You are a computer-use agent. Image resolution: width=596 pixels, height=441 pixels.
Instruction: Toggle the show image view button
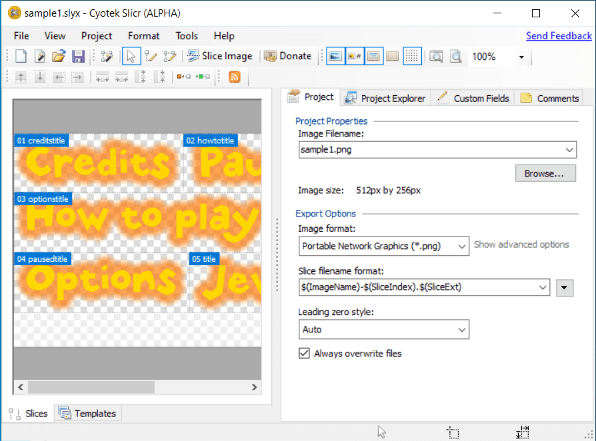(x=335, y=56)
